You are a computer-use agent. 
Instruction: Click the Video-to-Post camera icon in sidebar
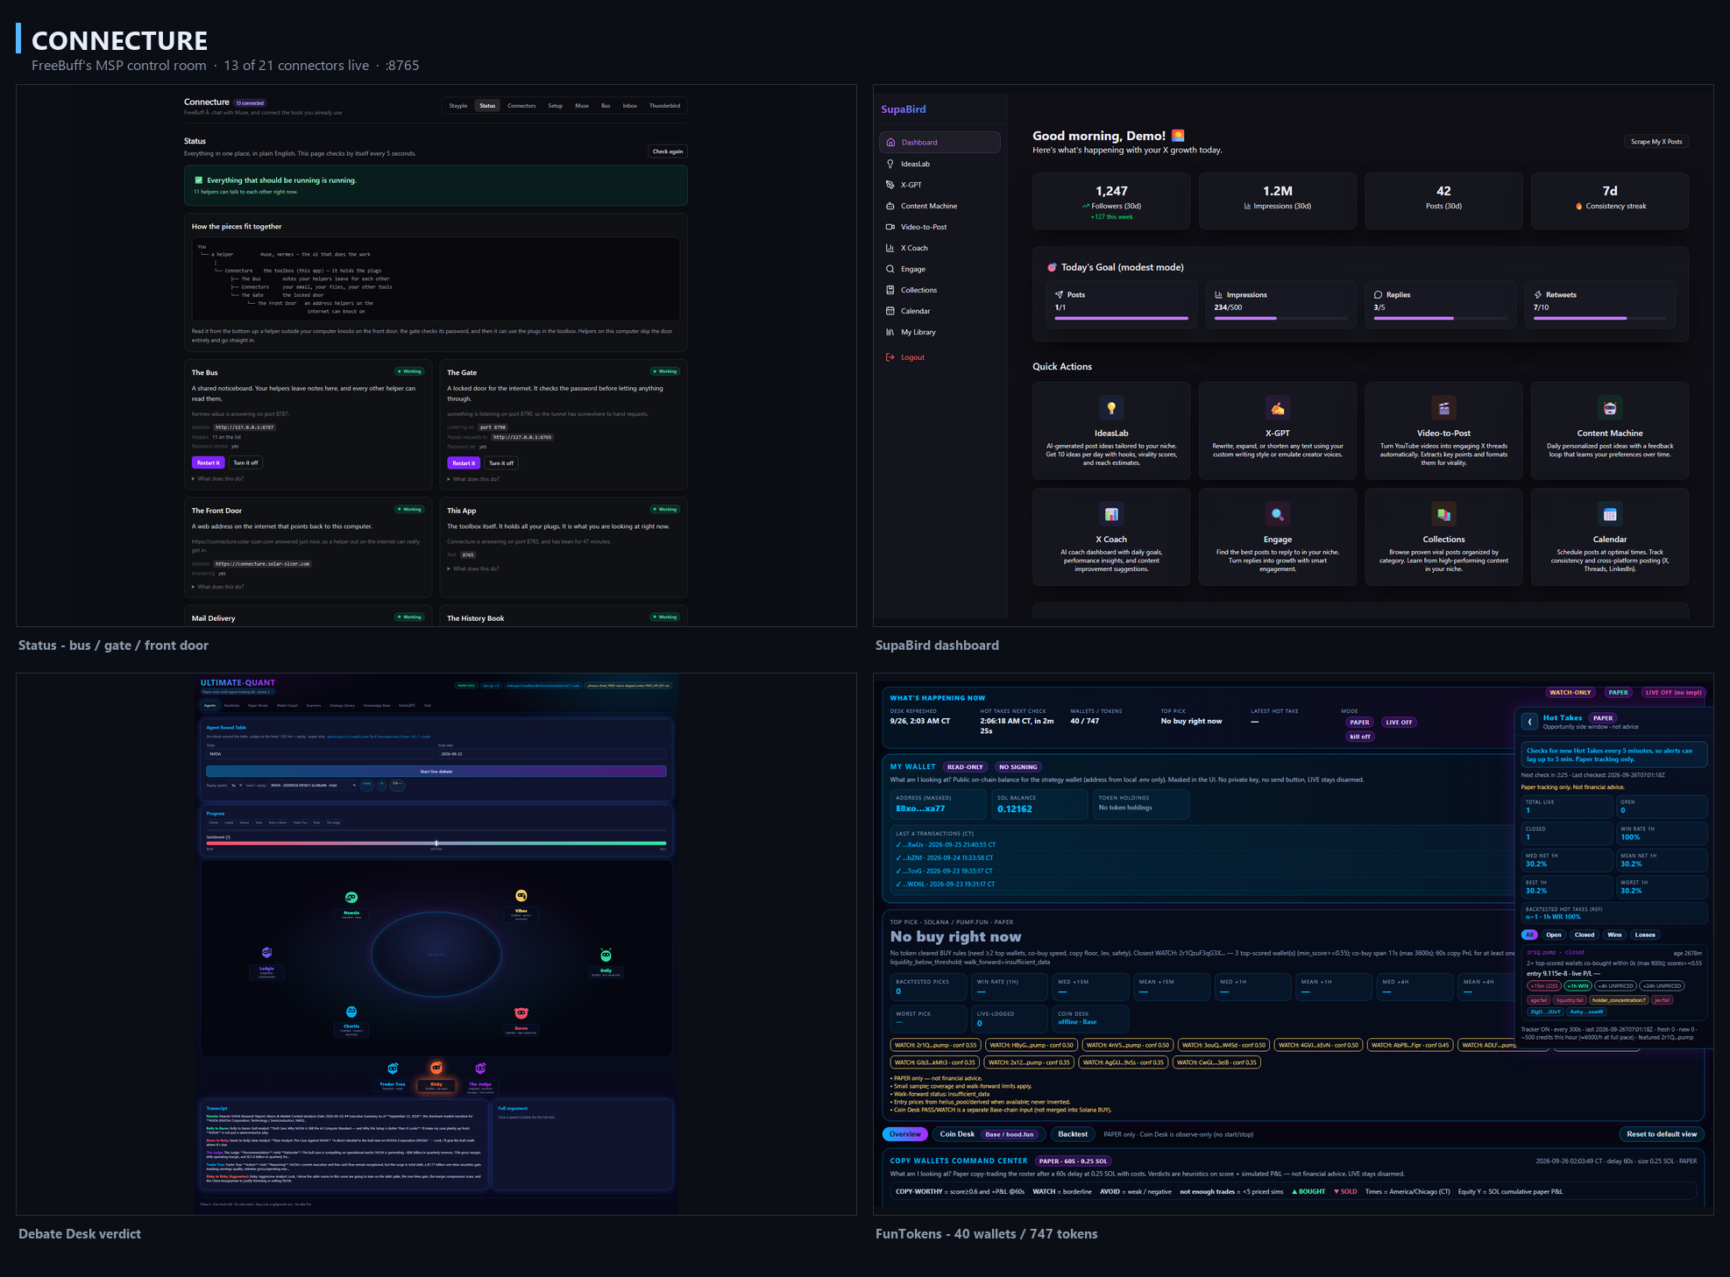890,227
